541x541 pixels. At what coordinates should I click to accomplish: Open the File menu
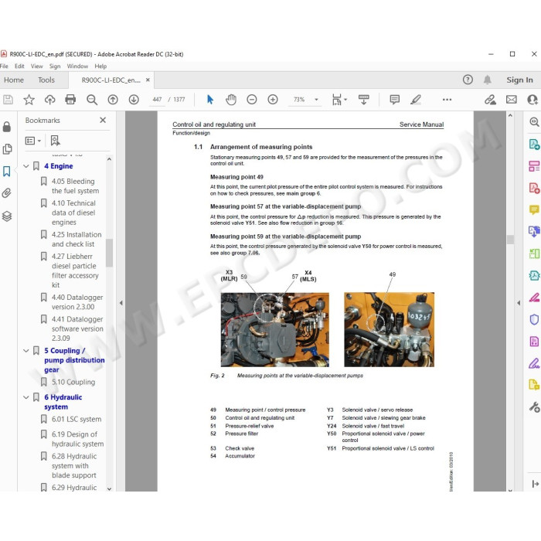[4, 66]
